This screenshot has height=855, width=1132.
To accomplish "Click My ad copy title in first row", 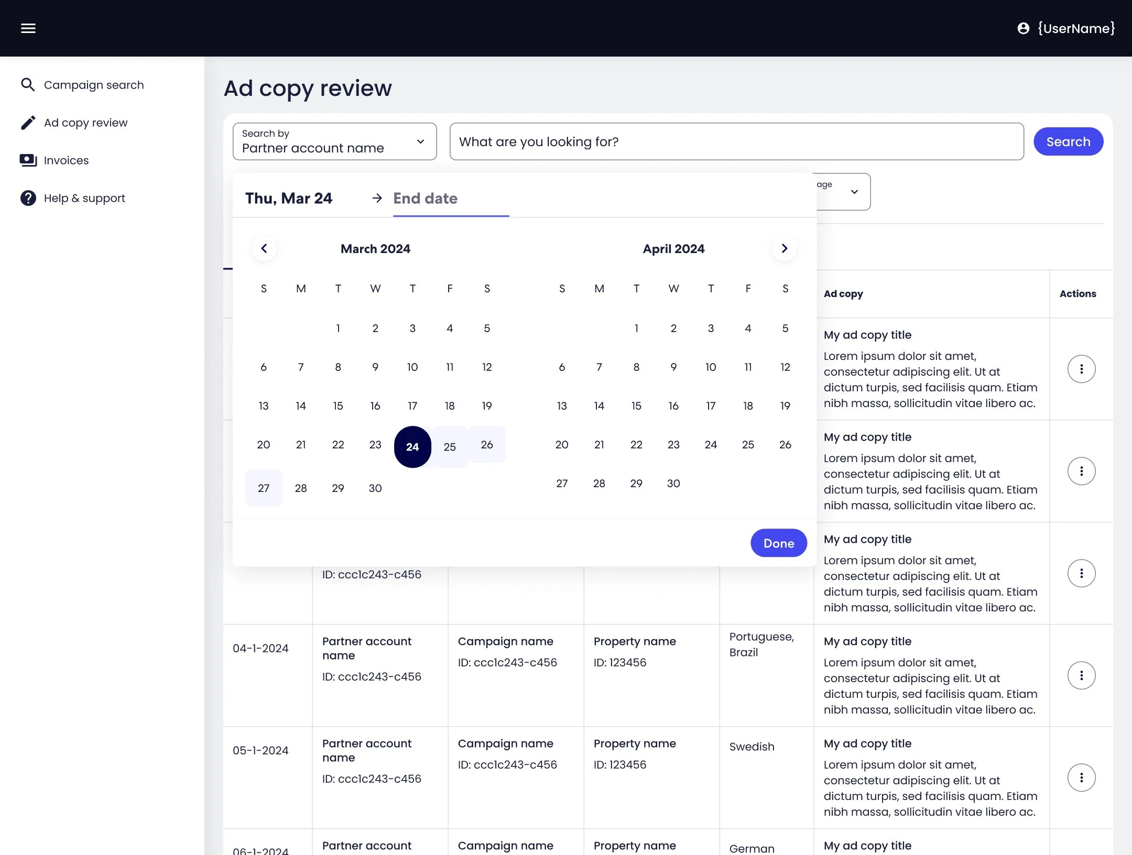I will point(867,335).
